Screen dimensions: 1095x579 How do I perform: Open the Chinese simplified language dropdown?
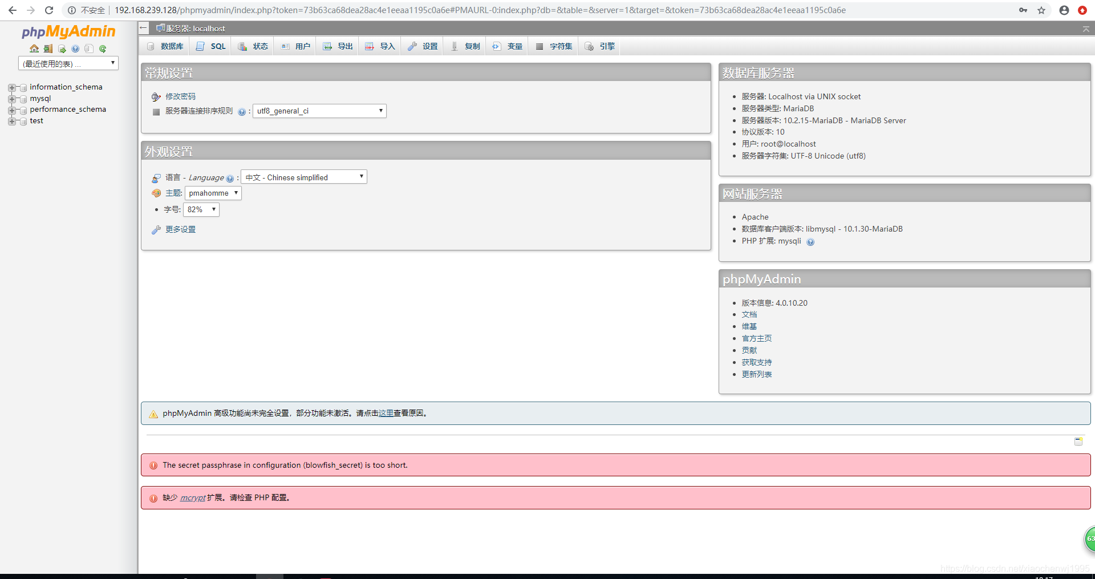304,177
